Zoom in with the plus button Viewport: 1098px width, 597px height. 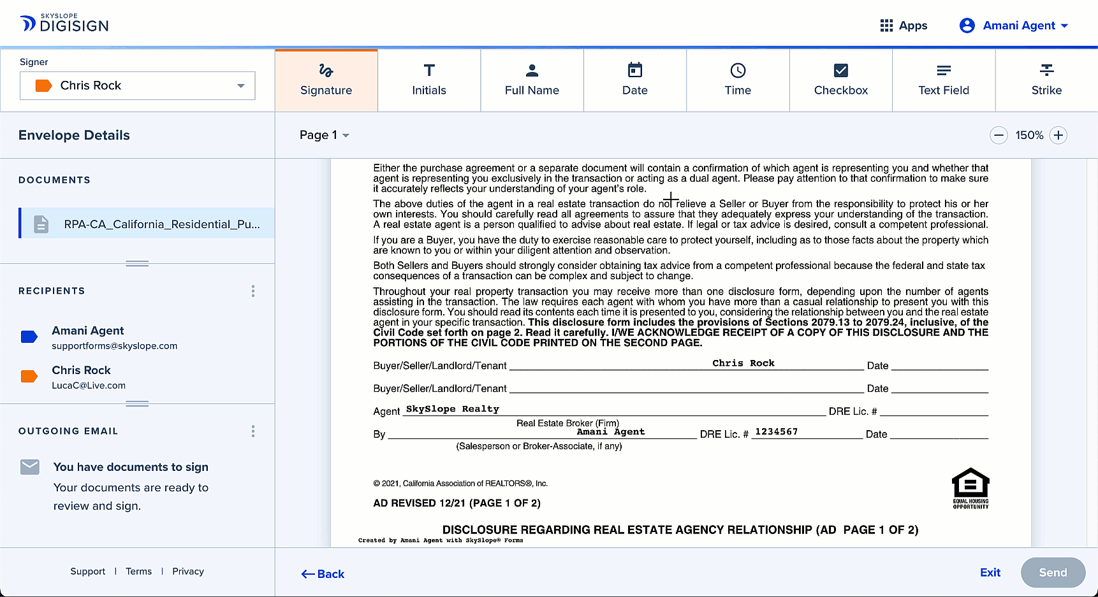coord(1058,135)
